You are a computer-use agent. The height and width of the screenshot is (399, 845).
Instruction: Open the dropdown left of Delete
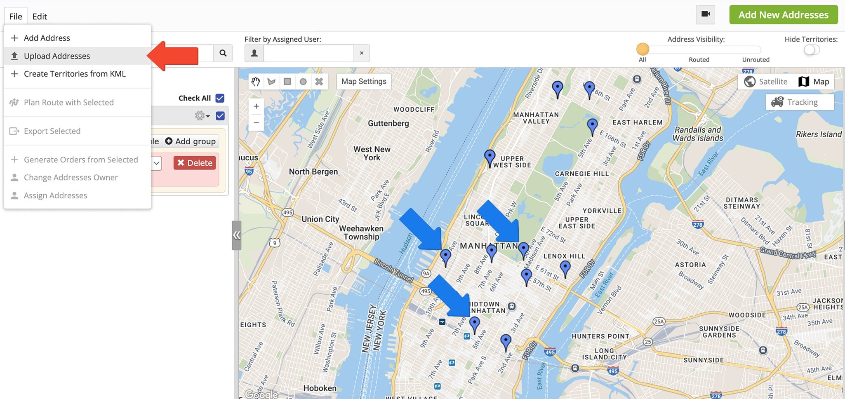(x=156, y=163)
